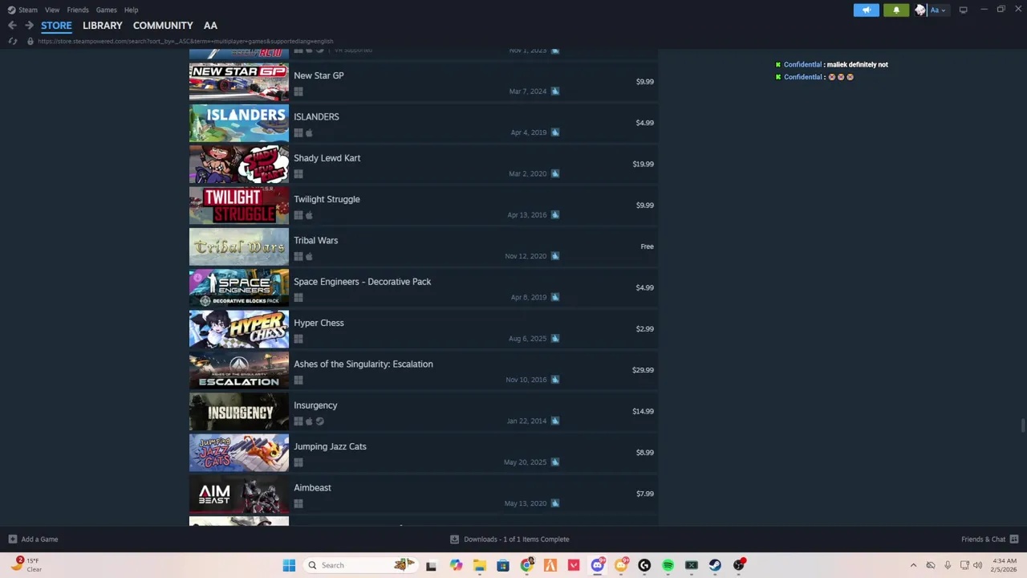
Task: Open the Shady Lewd Kart listing title
Action: 327,158
